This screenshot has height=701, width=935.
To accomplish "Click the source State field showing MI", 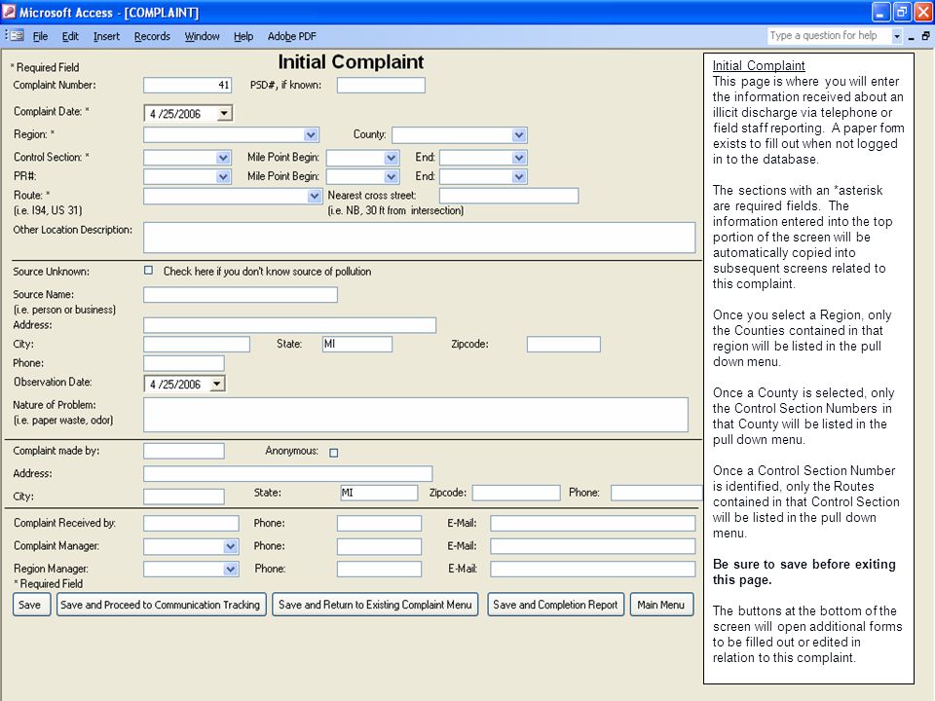I will [357, 344].
